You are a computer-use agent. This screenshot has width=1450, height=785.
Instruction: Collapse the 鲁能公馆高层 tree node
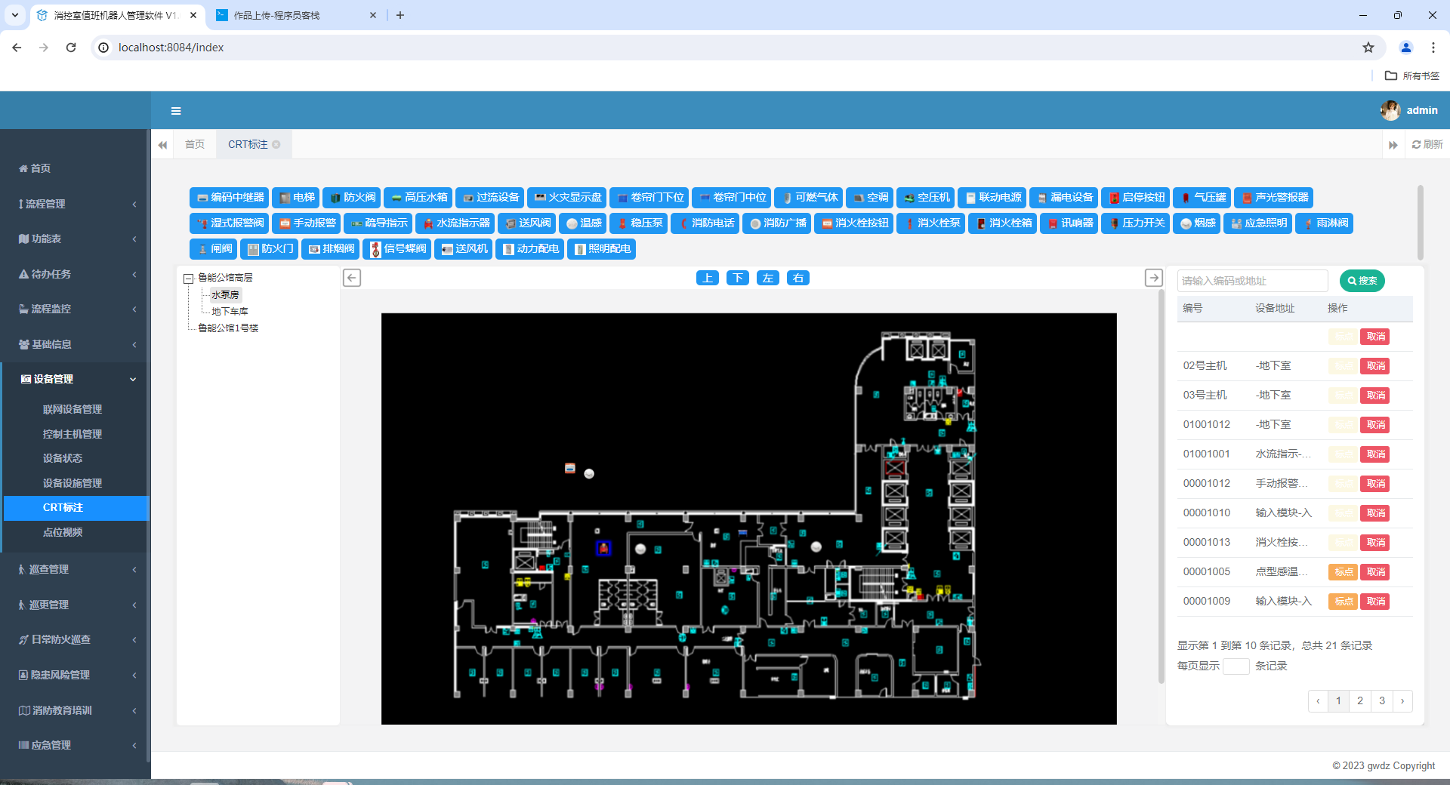click(188, 279)
